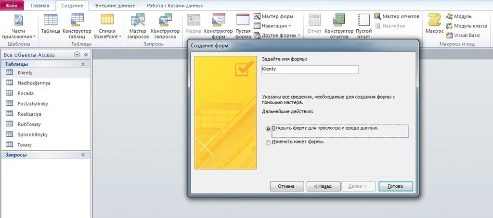This screenshot has height=218, width=493.
Task: Open navigation pane category dropdown arrow
Action: click(77, 55)
